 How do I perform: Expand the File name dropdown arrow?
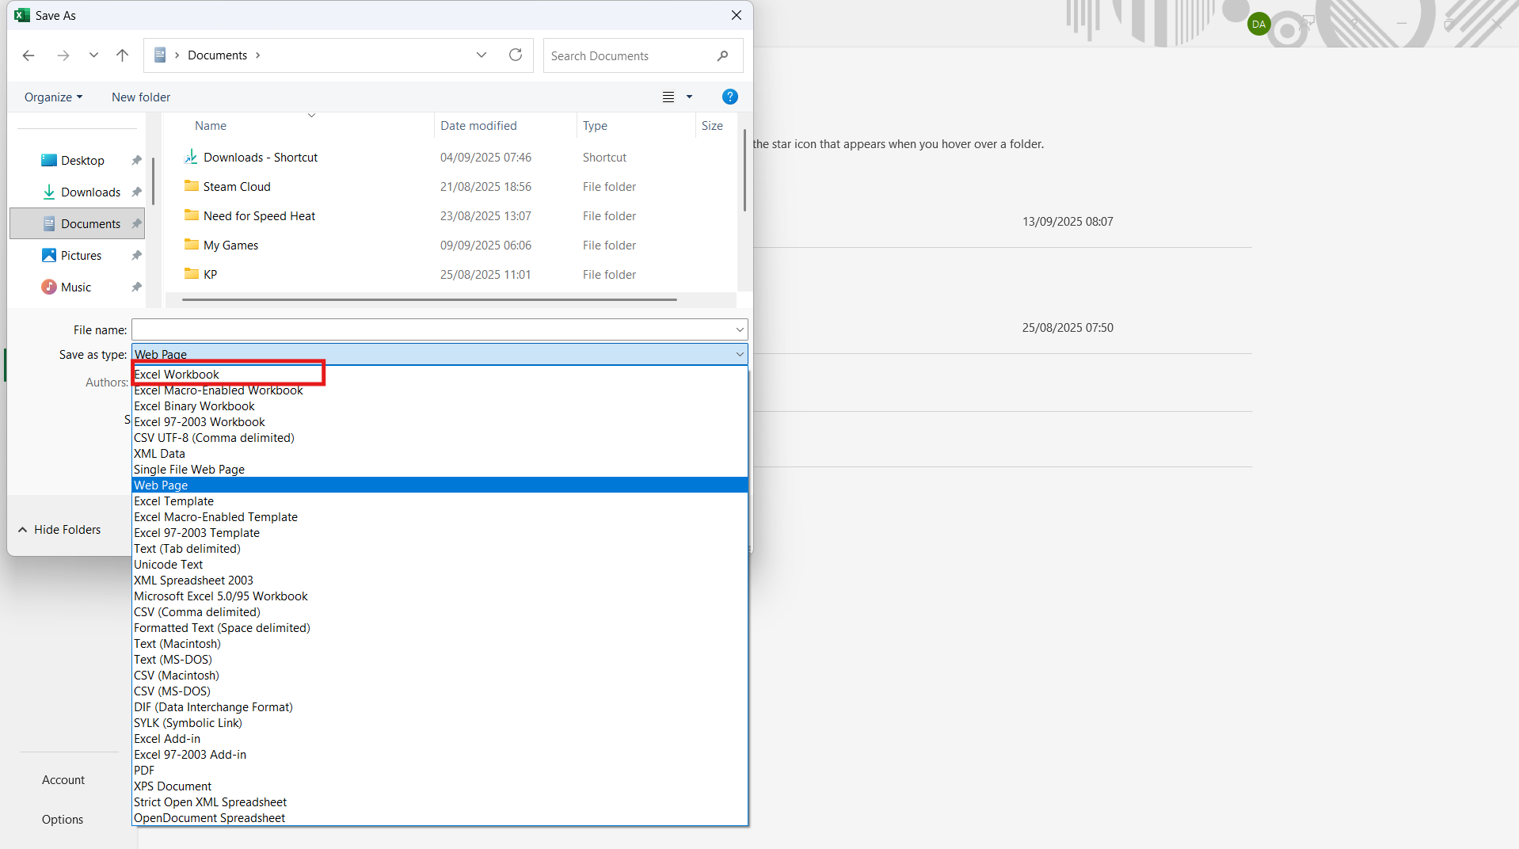pyautogui.click(x=740, y=329)
